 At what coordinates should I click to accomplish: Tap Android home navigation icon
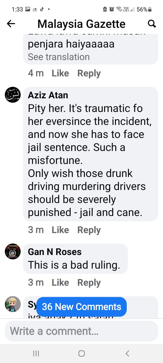coord(81,353)
